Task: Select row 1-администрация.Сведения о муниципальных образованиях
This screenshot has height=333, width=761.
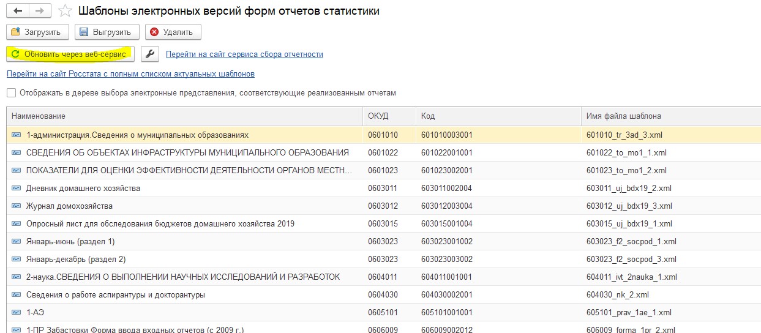Action: 384,135
